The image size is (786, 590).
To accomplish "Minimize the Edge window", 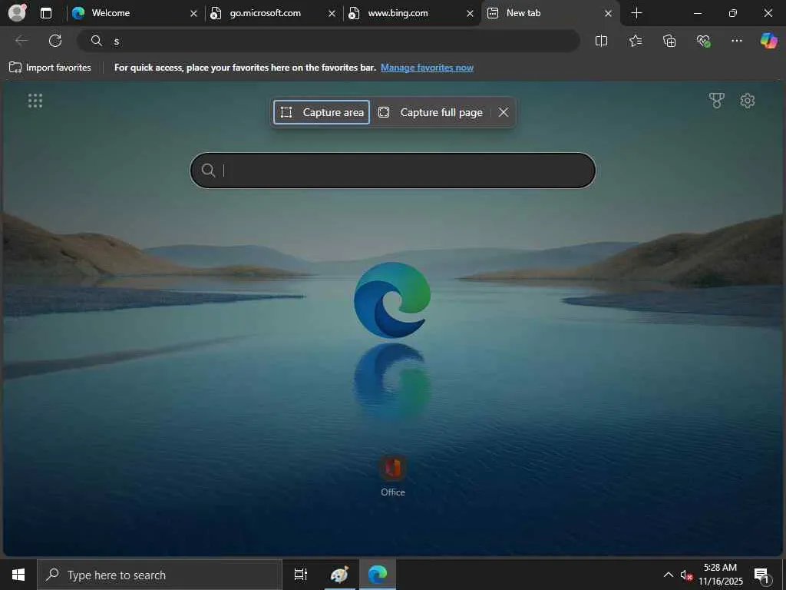I will [697, 13].
